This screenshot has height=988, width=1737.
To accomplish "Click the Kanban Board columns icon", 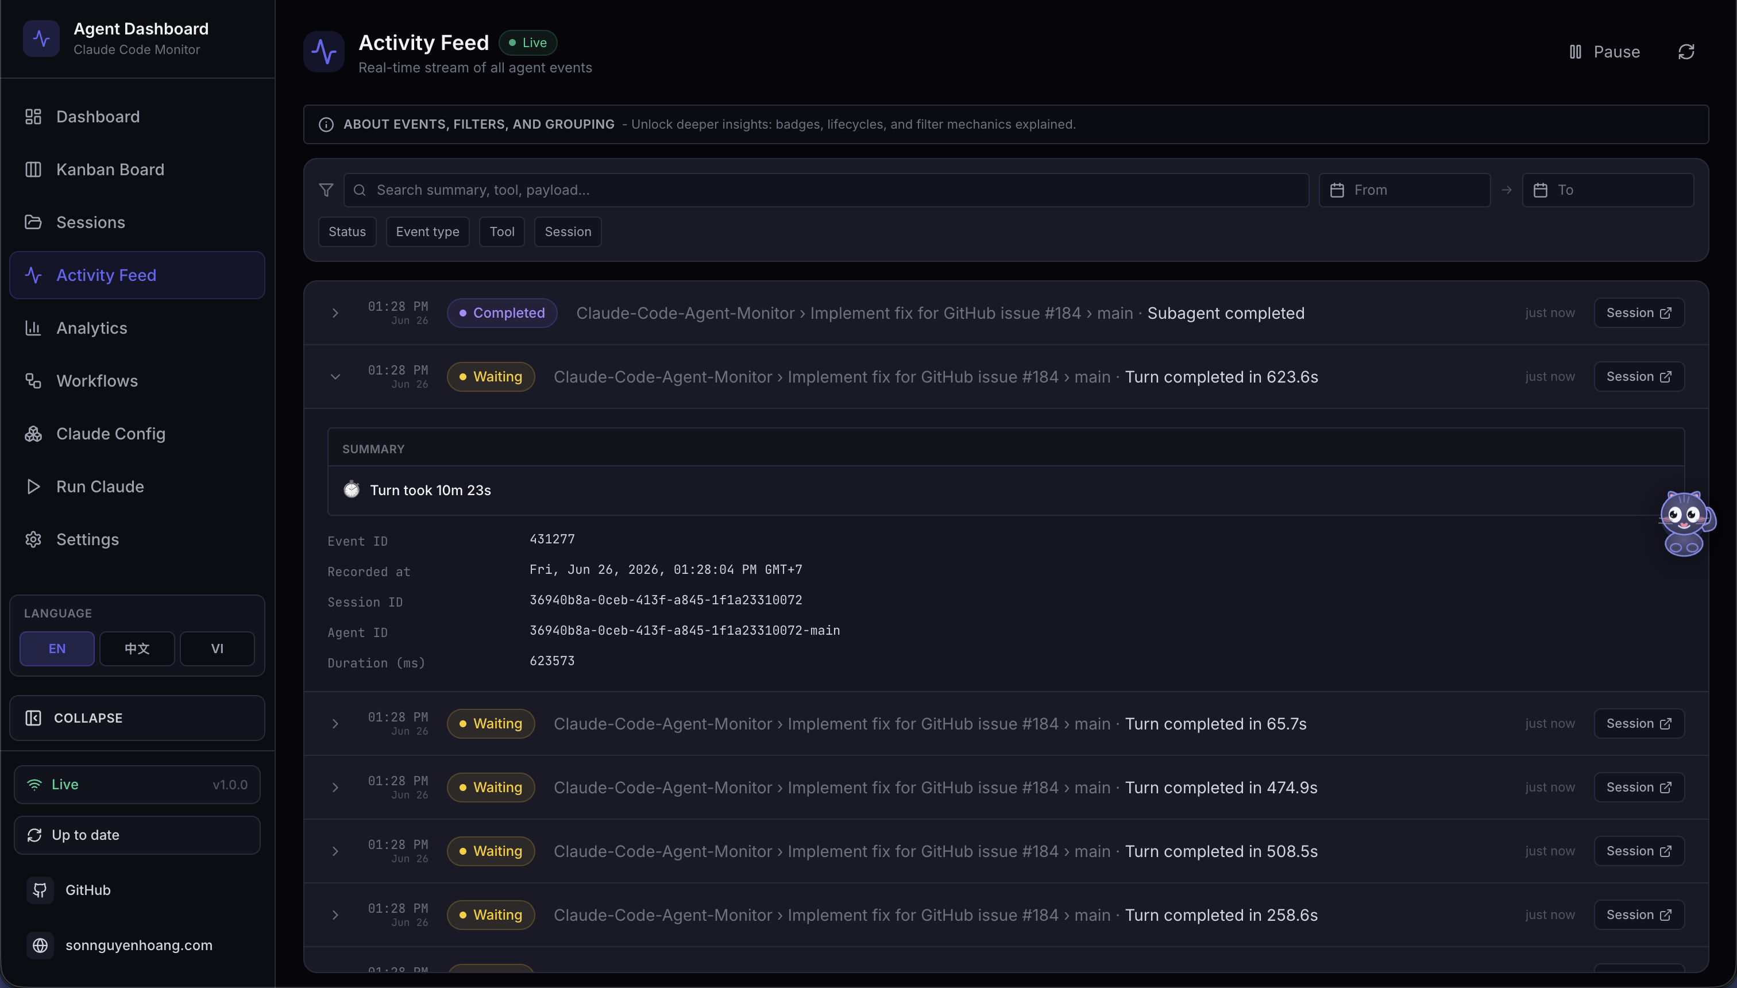I will [33, 169].
